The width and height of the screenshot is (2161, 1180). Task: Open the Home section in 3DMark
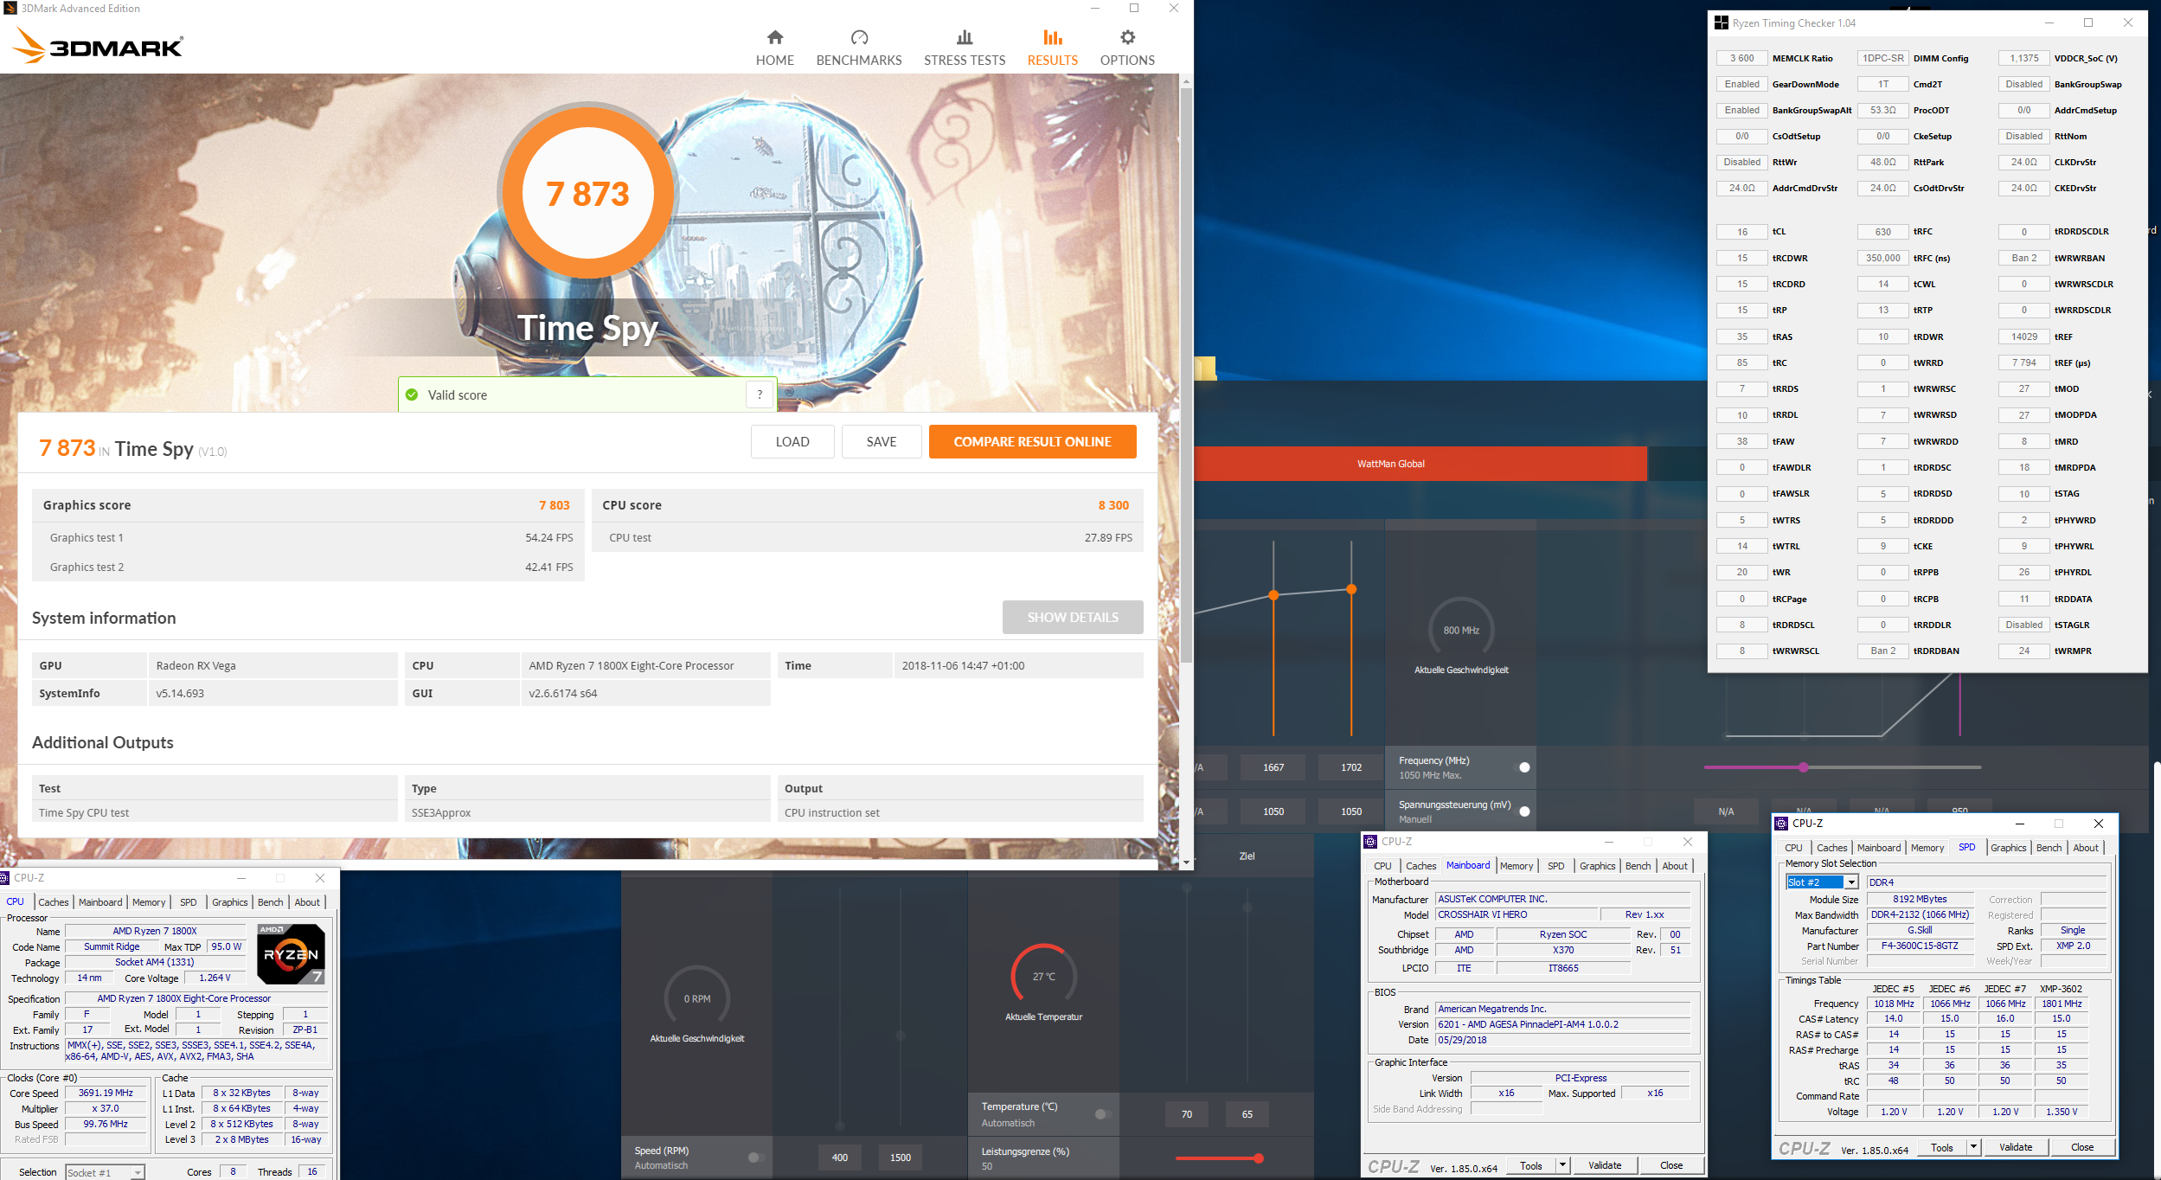click(774, 48)
